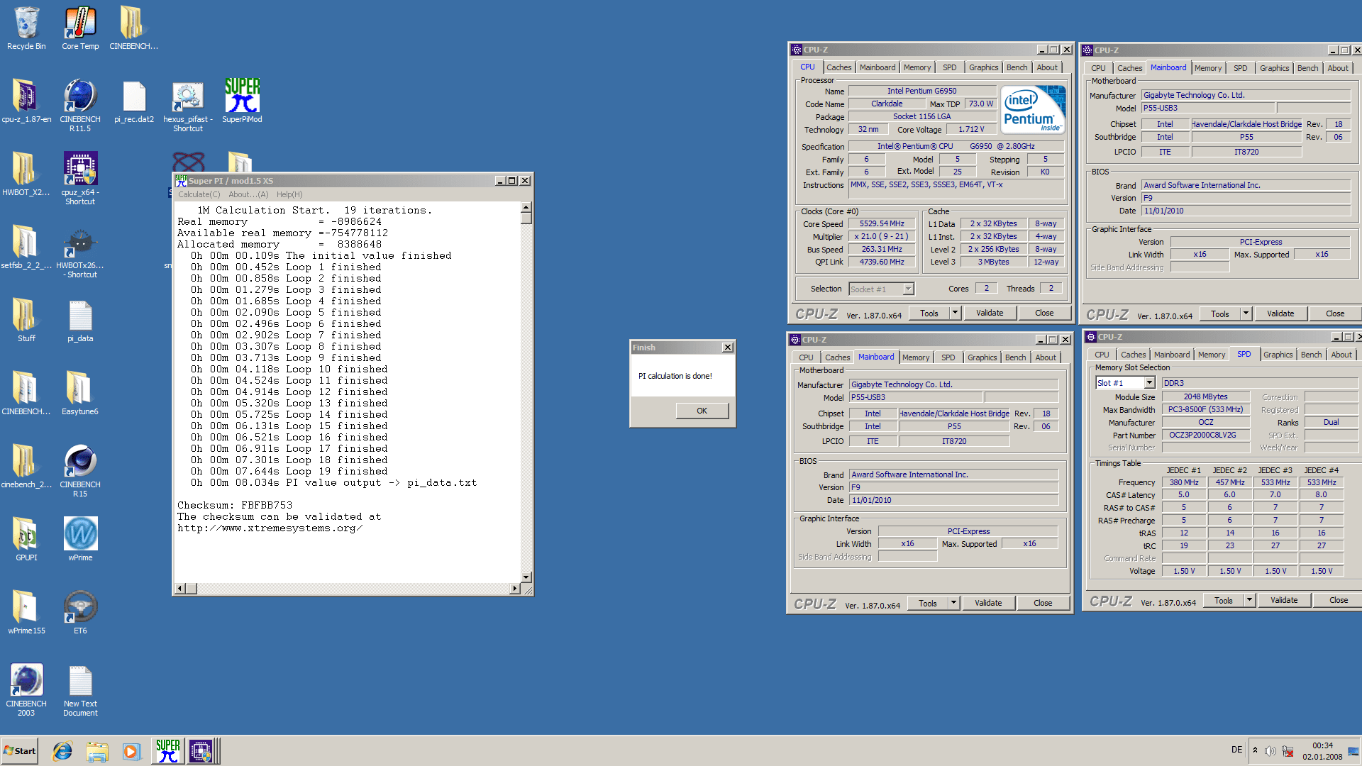Expand the Socket #1 selection dropdown
The height and width of the screenshot is (766, 1362).
[908, 289]
